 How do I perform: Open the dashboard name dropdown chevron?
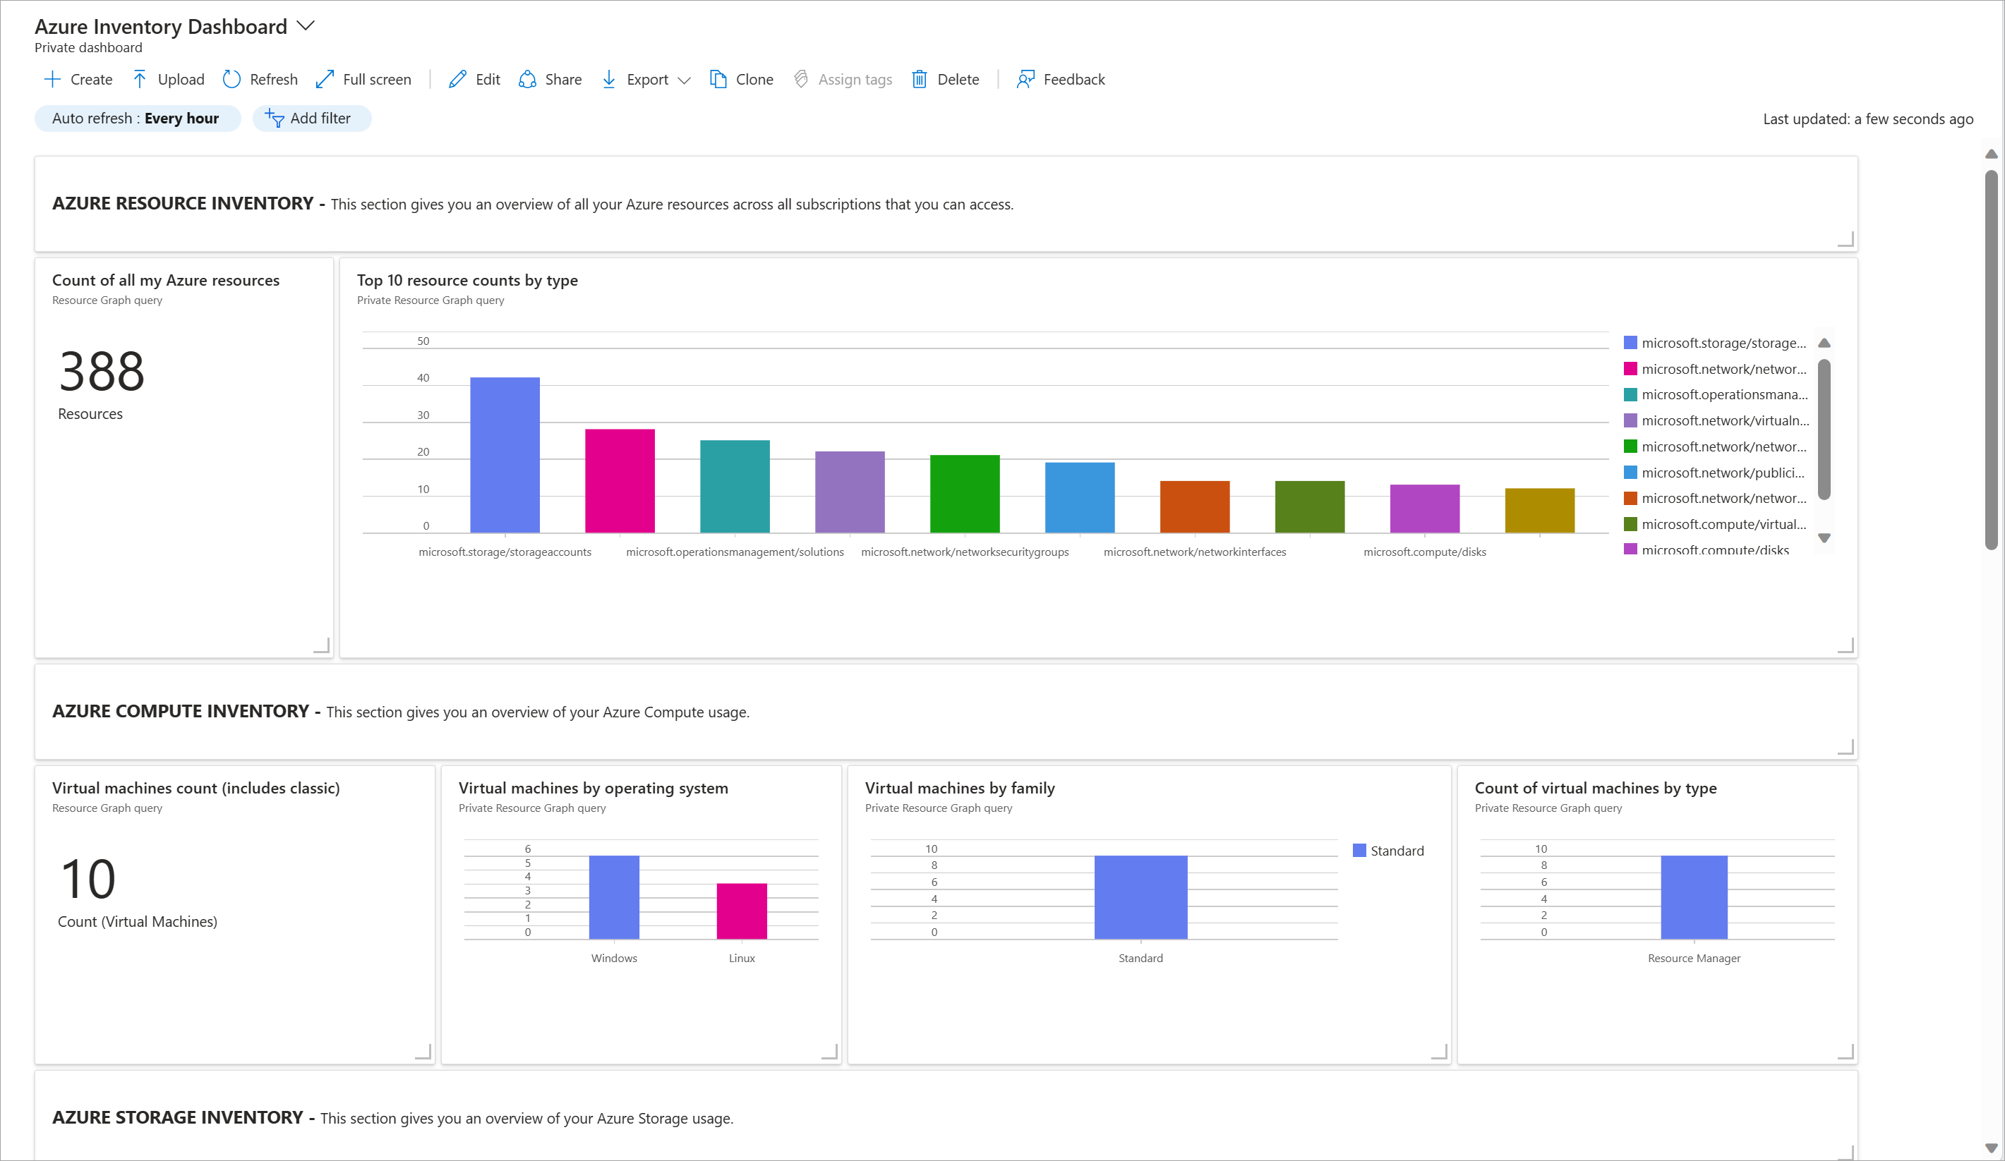point(306,26)
